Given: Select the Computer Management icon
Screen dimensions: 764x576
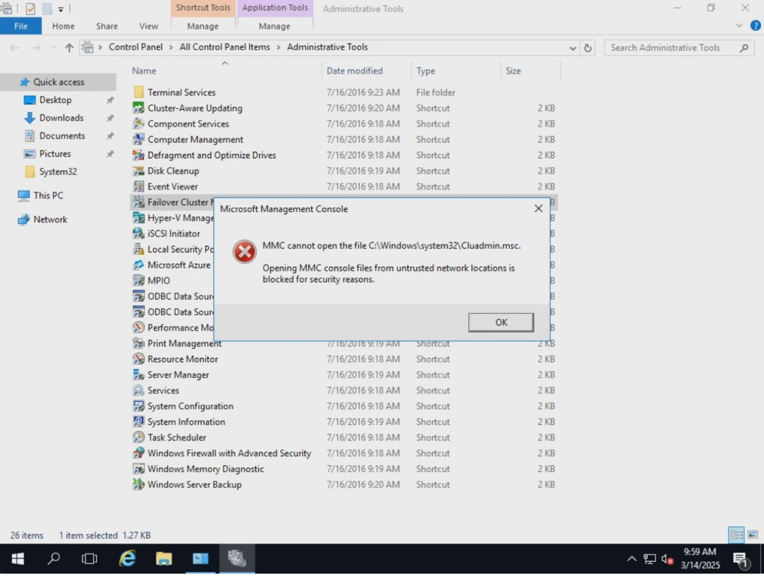Looking at the screenshot, I should (139, 139).
